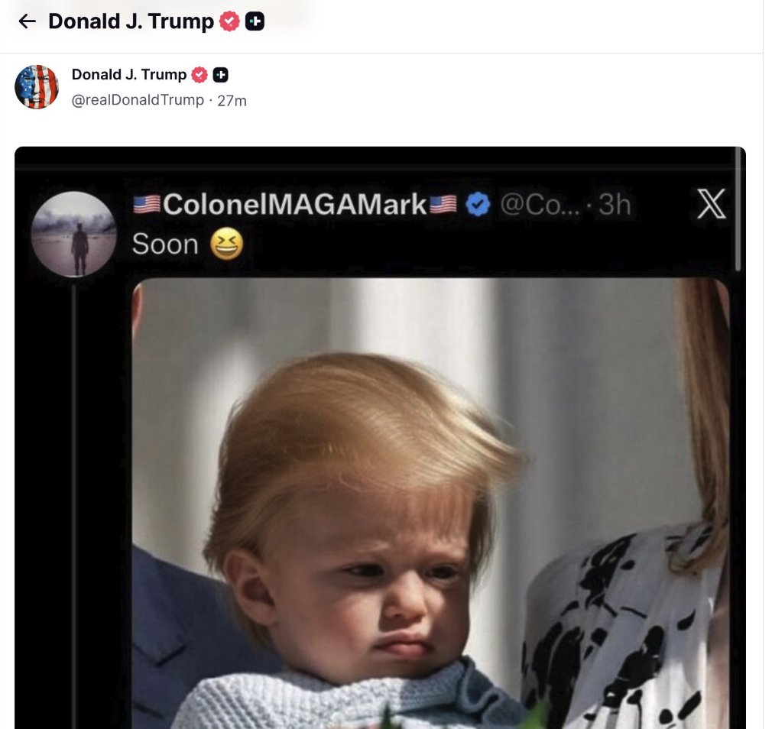Click the red verified badge in the header
Image resolution: width=772 pixels, height=729 pixels.
[x=229, y=21]
